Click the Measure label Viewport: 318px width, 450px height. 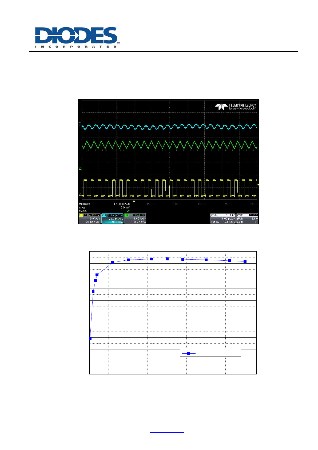click(x=84, y=204)
